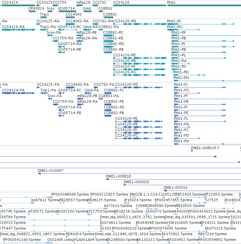This screenshot has height=244, width=241.
Task: Select the RE40054.5prime EST label
Action: coord(80,234)
